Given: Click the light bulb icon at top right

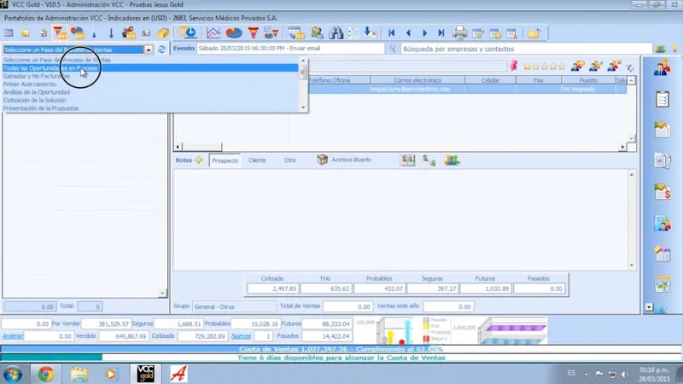Looking at the screenshot, I should pyautogui.click(x=674, y=49).
